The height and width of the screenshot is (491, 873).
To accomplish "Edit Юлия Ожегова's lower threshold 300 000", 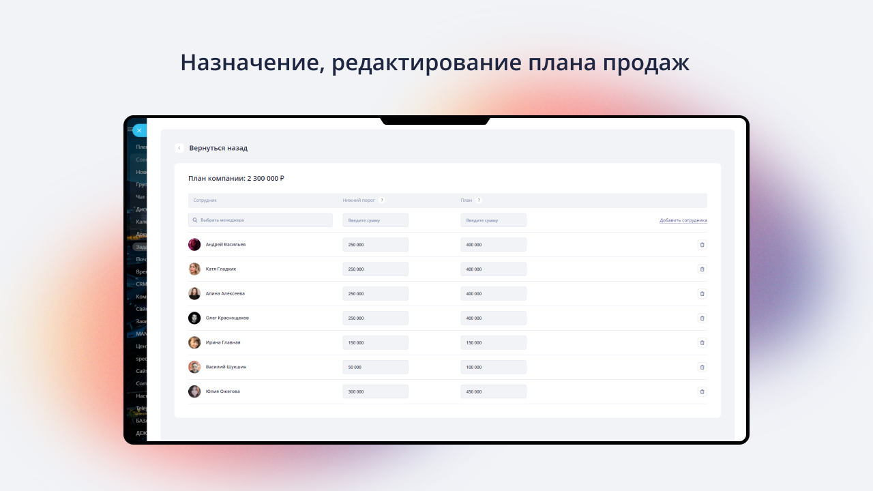I will [x=376, y=391].
